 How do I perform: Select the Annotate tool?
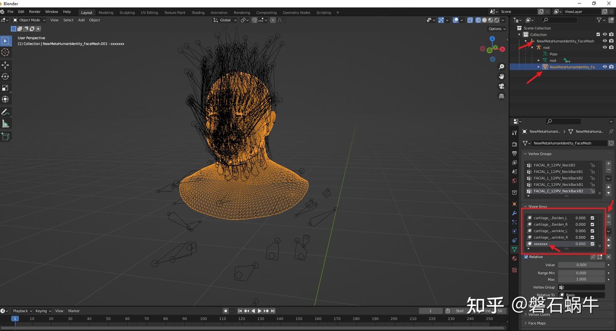click(5, 112)
